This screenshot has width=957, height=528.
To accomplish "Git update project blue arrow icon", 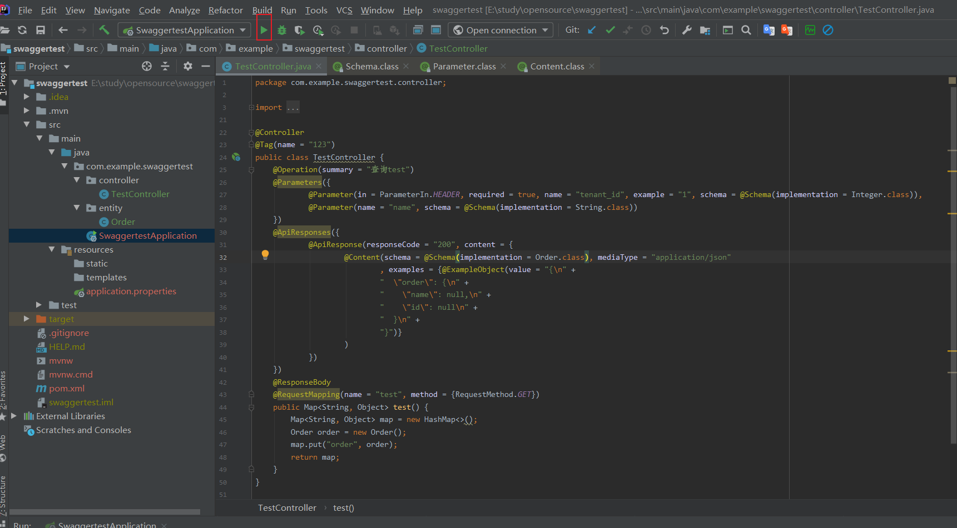I will (592, 30).
